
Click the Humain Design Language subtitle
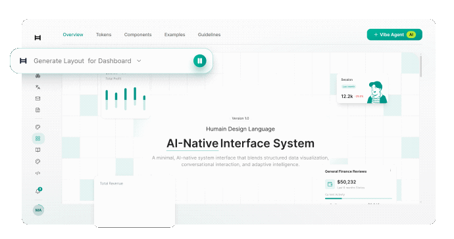point(240,129)
